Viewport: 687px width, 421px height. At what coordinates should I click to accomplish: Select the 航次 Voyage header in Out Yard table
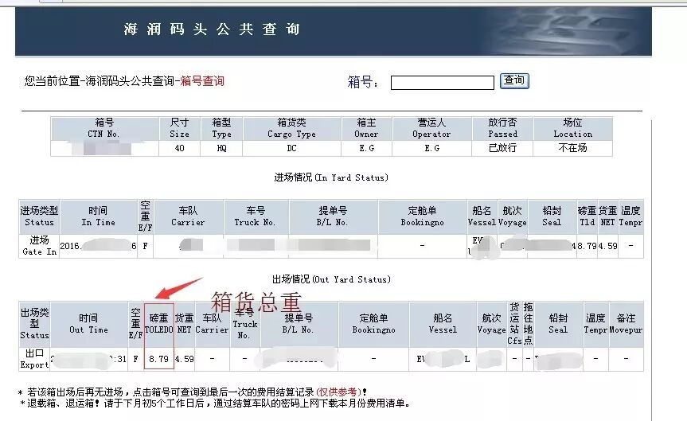click(491, 324)
